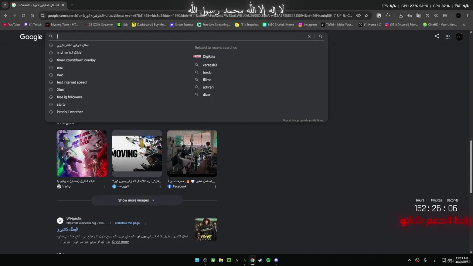Show more bookmarks with the chevron

(465, 25)
